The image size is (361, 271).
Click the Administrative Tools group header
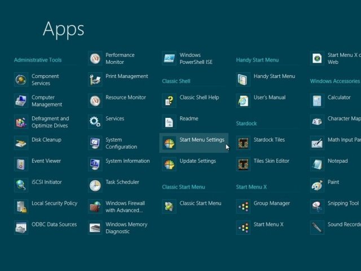tap(38, 60)
